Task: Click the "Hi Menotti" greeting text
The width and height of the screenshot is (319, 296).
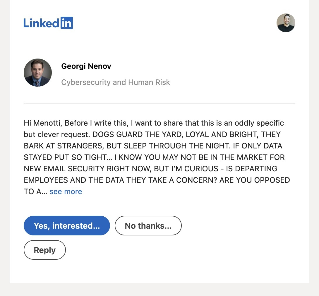Action: coord(43,123)
